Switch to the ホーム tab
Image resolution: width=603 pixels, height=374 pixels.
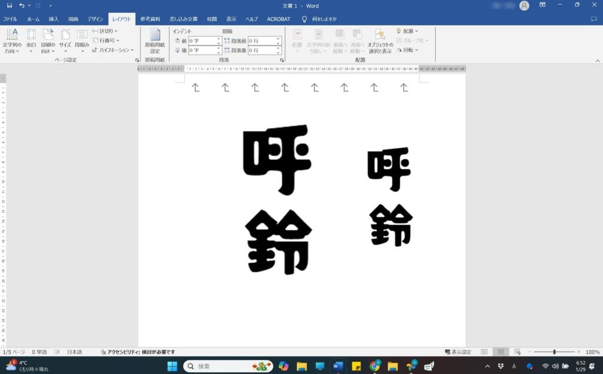pos(34,19)
